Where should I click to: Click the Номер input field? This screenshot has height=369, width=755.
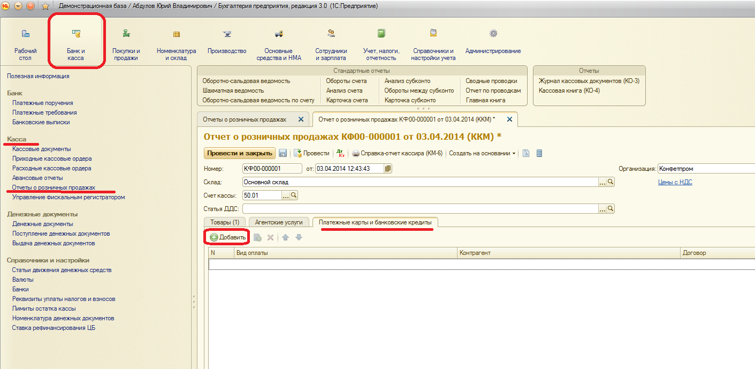(x=272, y=168)
